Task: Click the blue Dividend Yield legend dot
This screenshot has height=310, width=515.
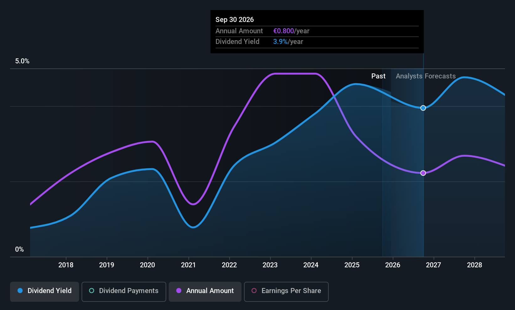Action: click(20, 291)
